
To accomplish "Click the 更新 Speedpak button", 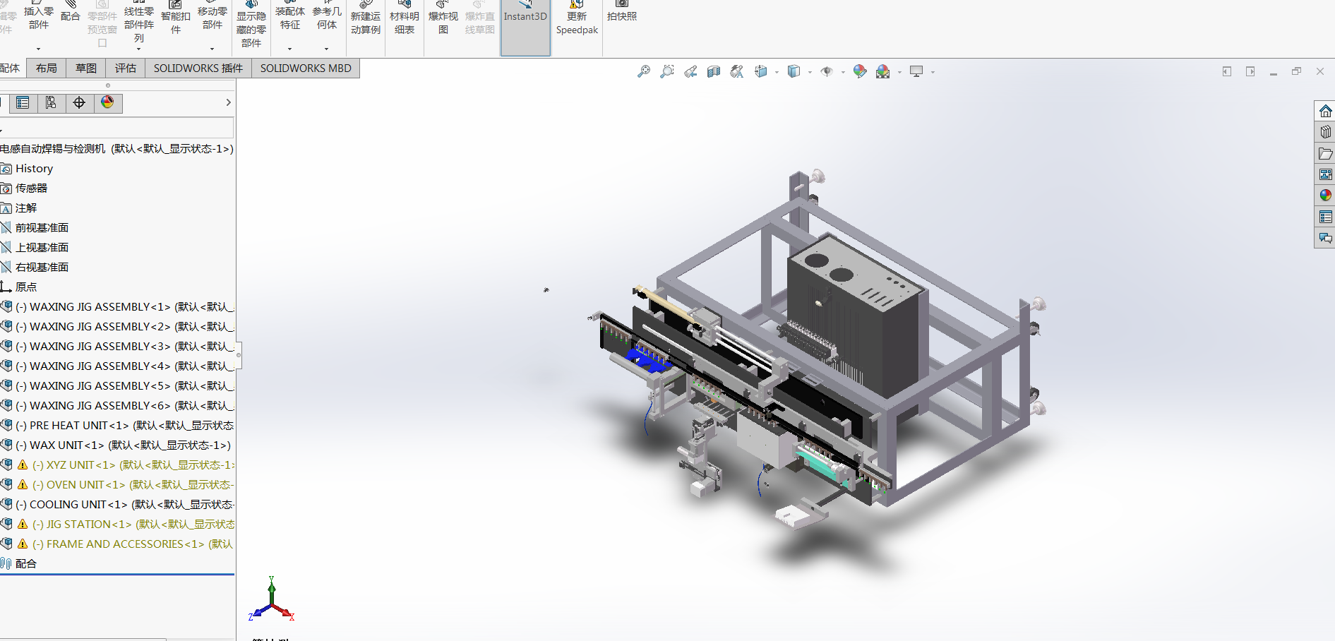I will pos(576,23).
